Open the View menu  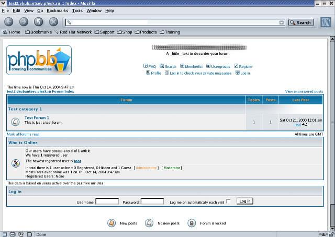pos(29,10)
